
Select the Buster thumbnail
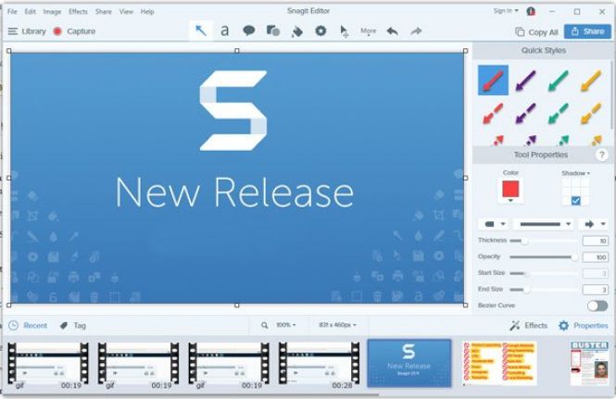click(589, 363)
